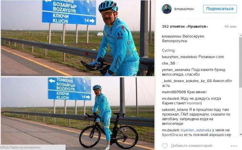Click the heart like icon
The width and height of the screenshot is (242, 150).
165,145
